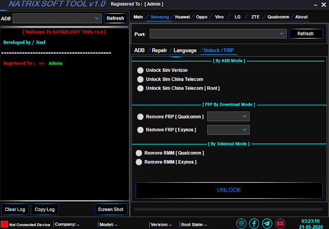Click the 21-05-2020 date display

[x=310, y=227]
